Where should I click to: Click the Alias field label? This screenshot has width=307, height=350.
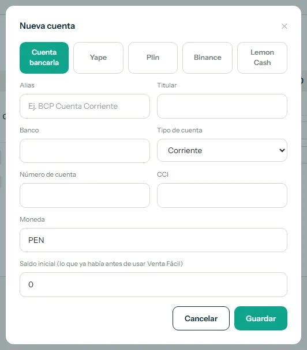pos(27,85)
